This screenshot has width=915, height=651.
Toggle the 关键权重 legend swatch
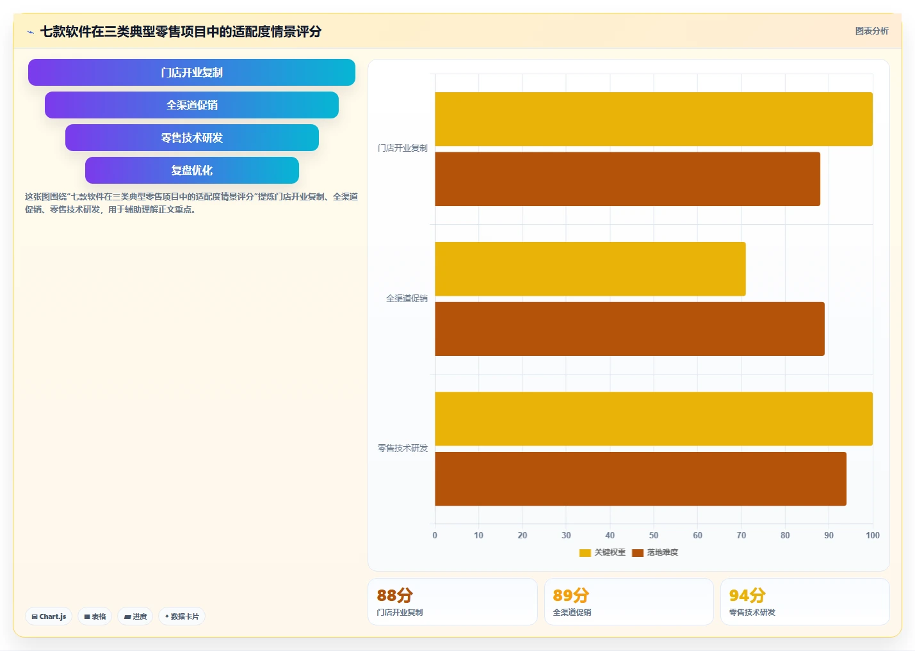click(x=585, y=552)
